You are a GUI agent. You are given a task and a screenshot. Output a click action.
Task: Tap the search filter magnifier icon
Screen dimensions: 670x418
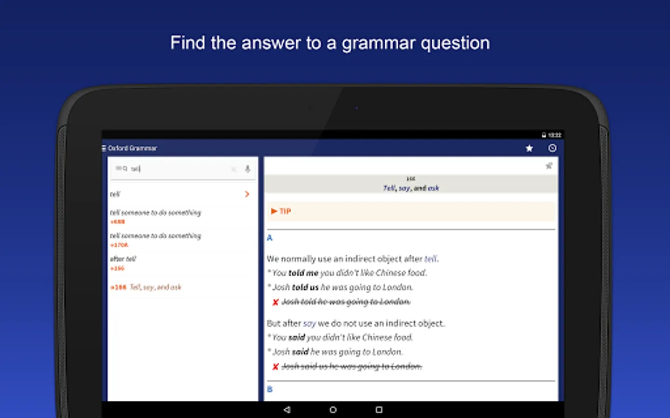coord(121,169)
